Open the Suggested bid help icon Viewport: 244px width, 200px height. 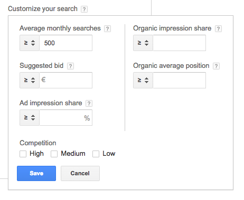pos(70,66)
